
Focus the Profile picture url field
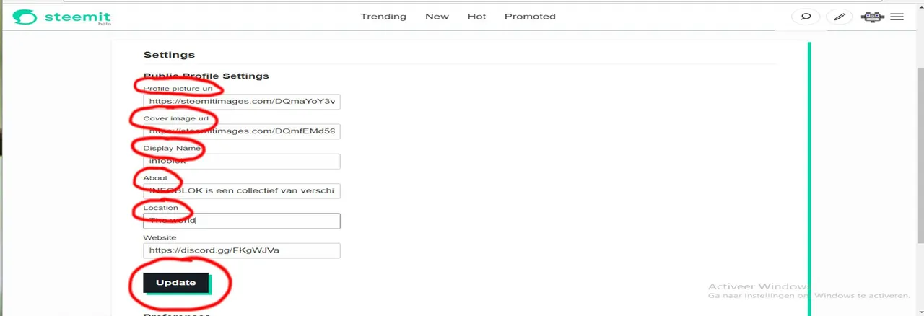[241, 102]
